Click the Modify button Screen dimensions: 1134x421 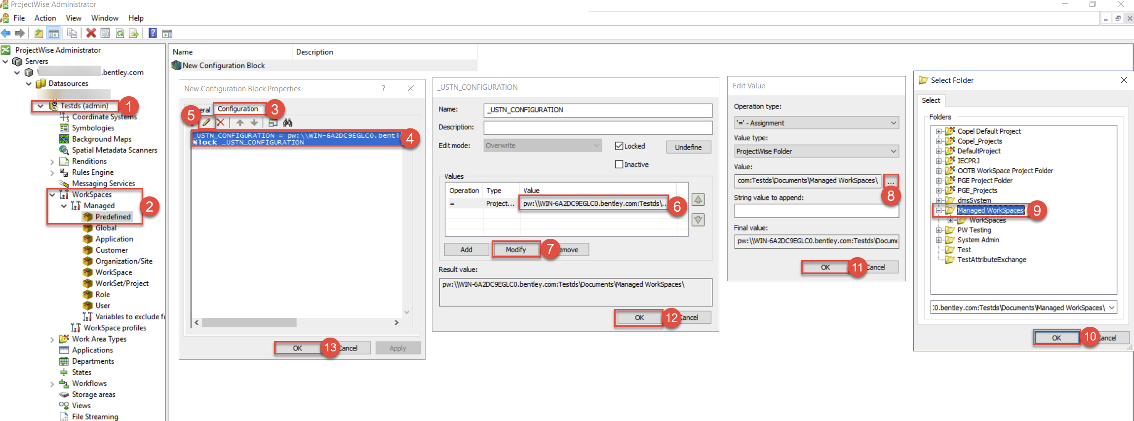coord(516,250)
